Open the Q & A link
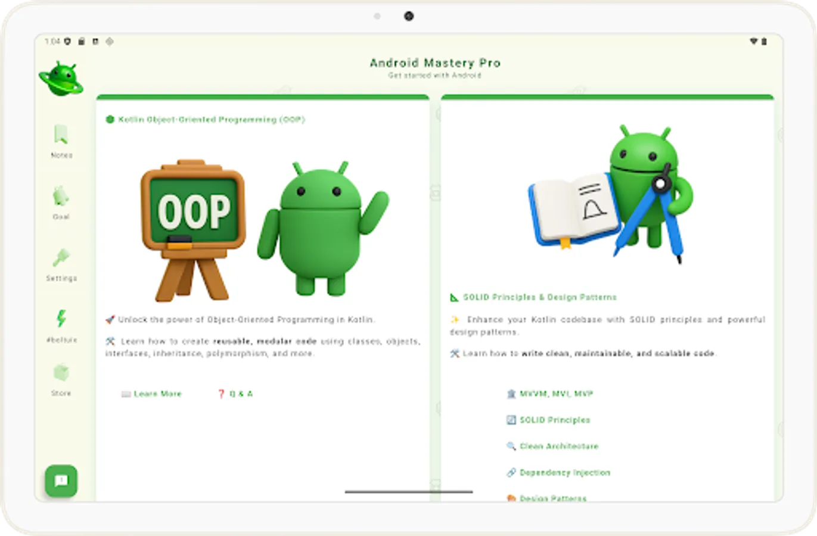Screen dimensions: 817x536 [235, 393]
